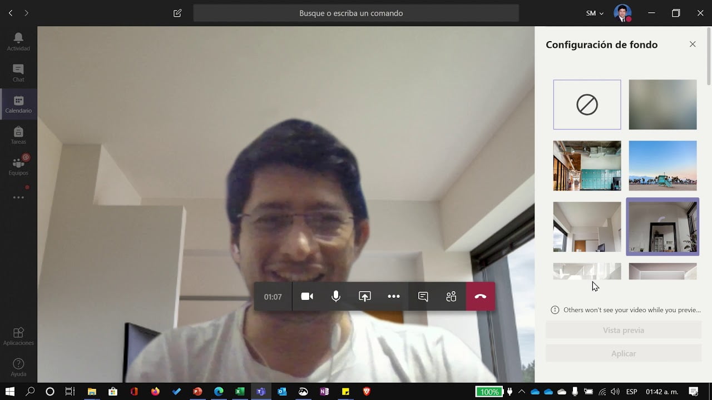Screen dimensions: 712x400
Task: Launch Excel from the taskbar
Action: point(240,392)
